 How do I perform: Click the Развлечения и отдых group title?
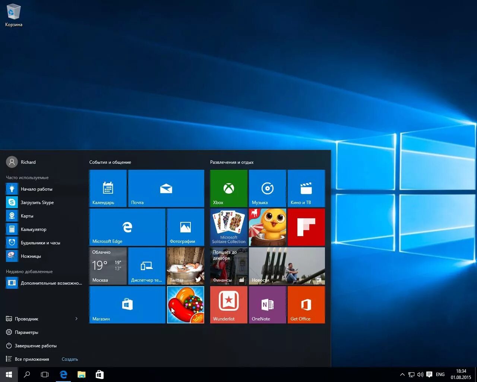click(232, 162)
